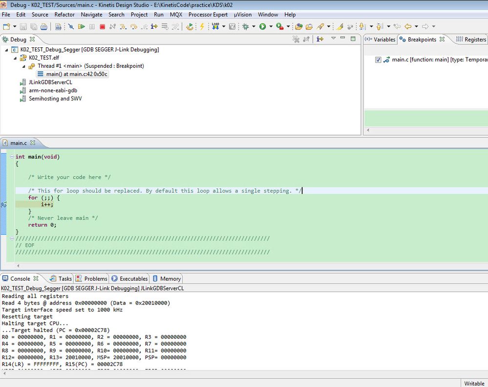488x387 pixels.
Task: Click the Print toolbar icon
Action: click(x=44, y=27)
